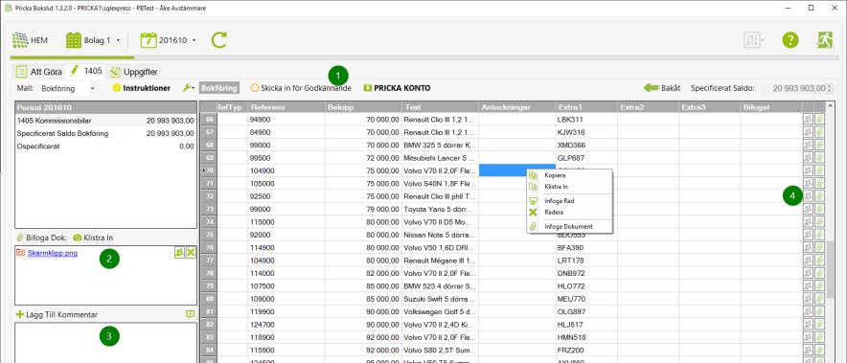The height and width of the screenshot is (363, 847).
Task: Click Lägg Till Kommentar
Action: 57,314
